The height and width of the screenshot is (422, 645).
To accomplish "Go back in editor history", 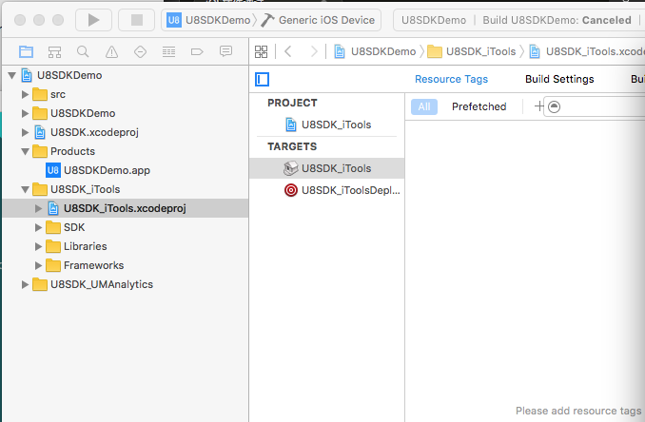I will click(288, 51).
